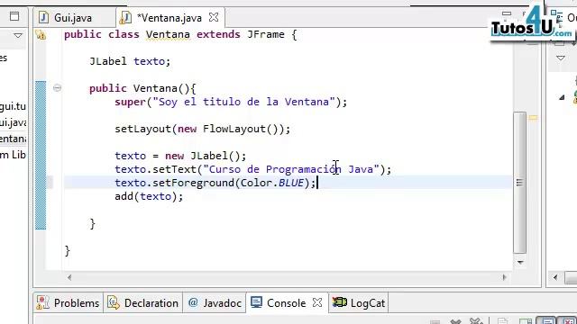Viewport: 577px width, 324px height.
Task: Click the yellow warning annotation in overview ruler
Action: pyautogui.click(x=533, y=118)
